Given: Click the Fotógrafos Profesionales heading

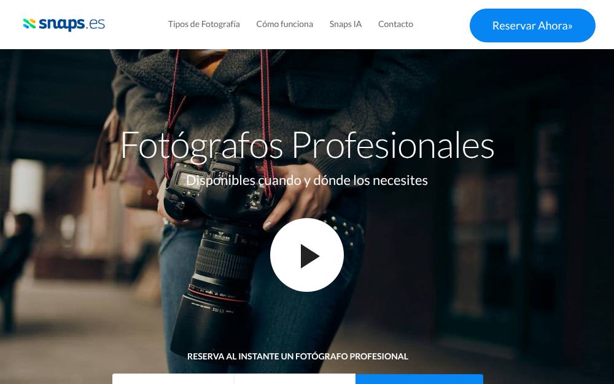Looking at the screenshot, I should 308,146.
